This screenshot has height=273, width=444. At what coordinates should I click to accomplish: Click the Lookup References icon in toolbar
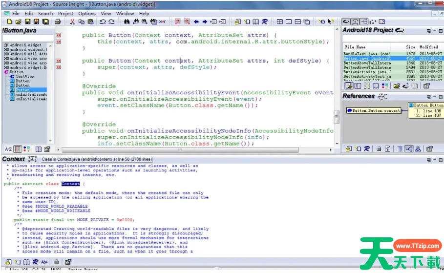point(264,22)
